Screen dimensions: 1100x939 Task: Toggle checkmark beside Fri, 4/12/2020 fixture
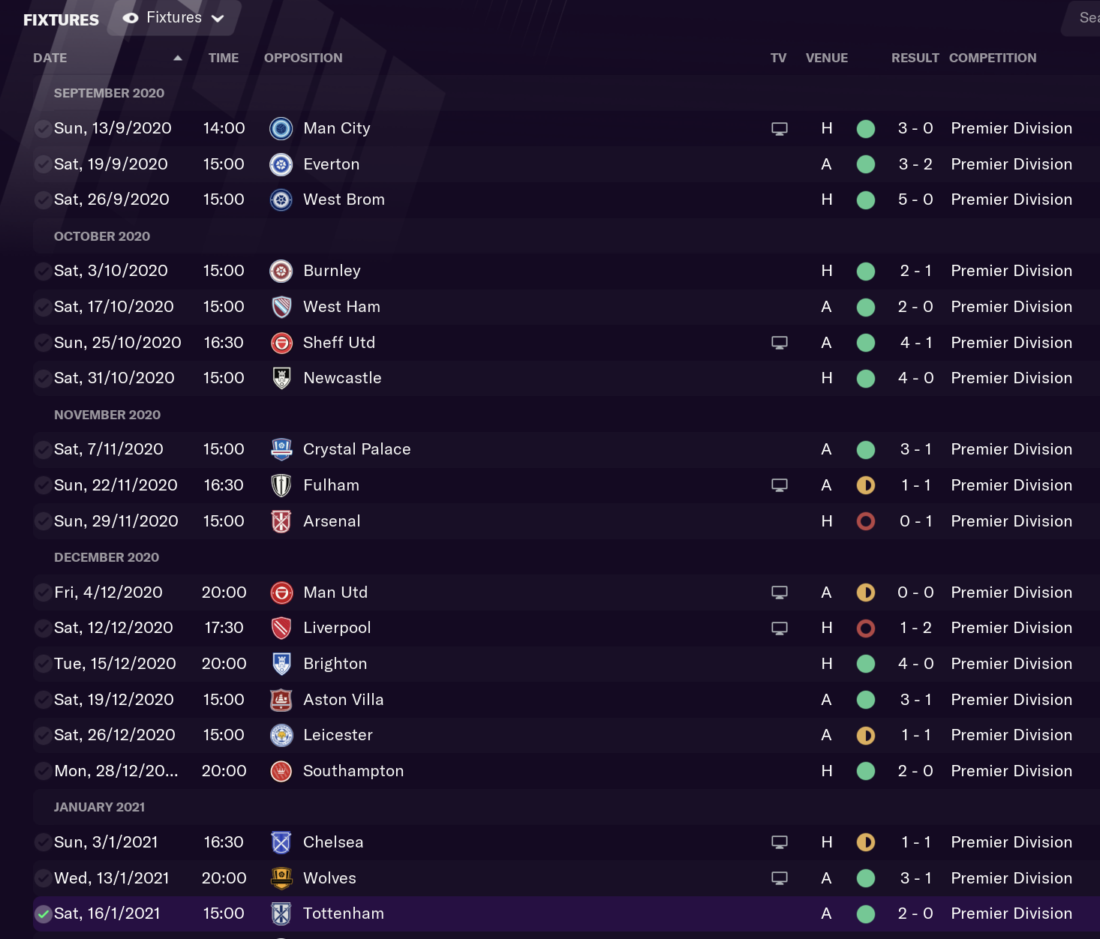[x=44, y=592]
